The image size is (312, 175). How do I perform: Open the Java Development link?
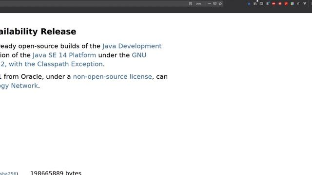132,46
